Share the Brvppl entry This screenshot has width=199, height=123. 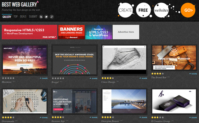coord(94,79)
